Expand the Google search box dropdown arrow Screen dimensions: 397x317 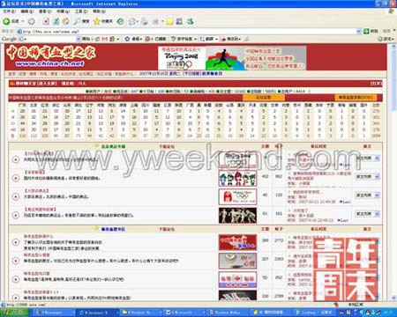tap(79, 39)
